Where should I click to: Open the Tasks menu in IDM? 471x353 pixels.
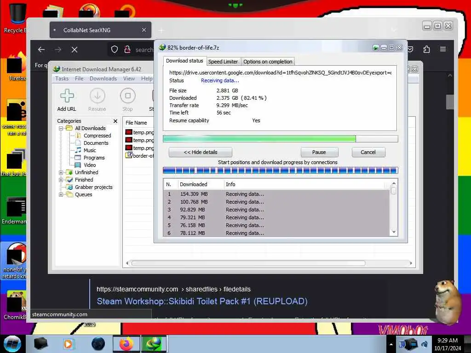(62, 79)
